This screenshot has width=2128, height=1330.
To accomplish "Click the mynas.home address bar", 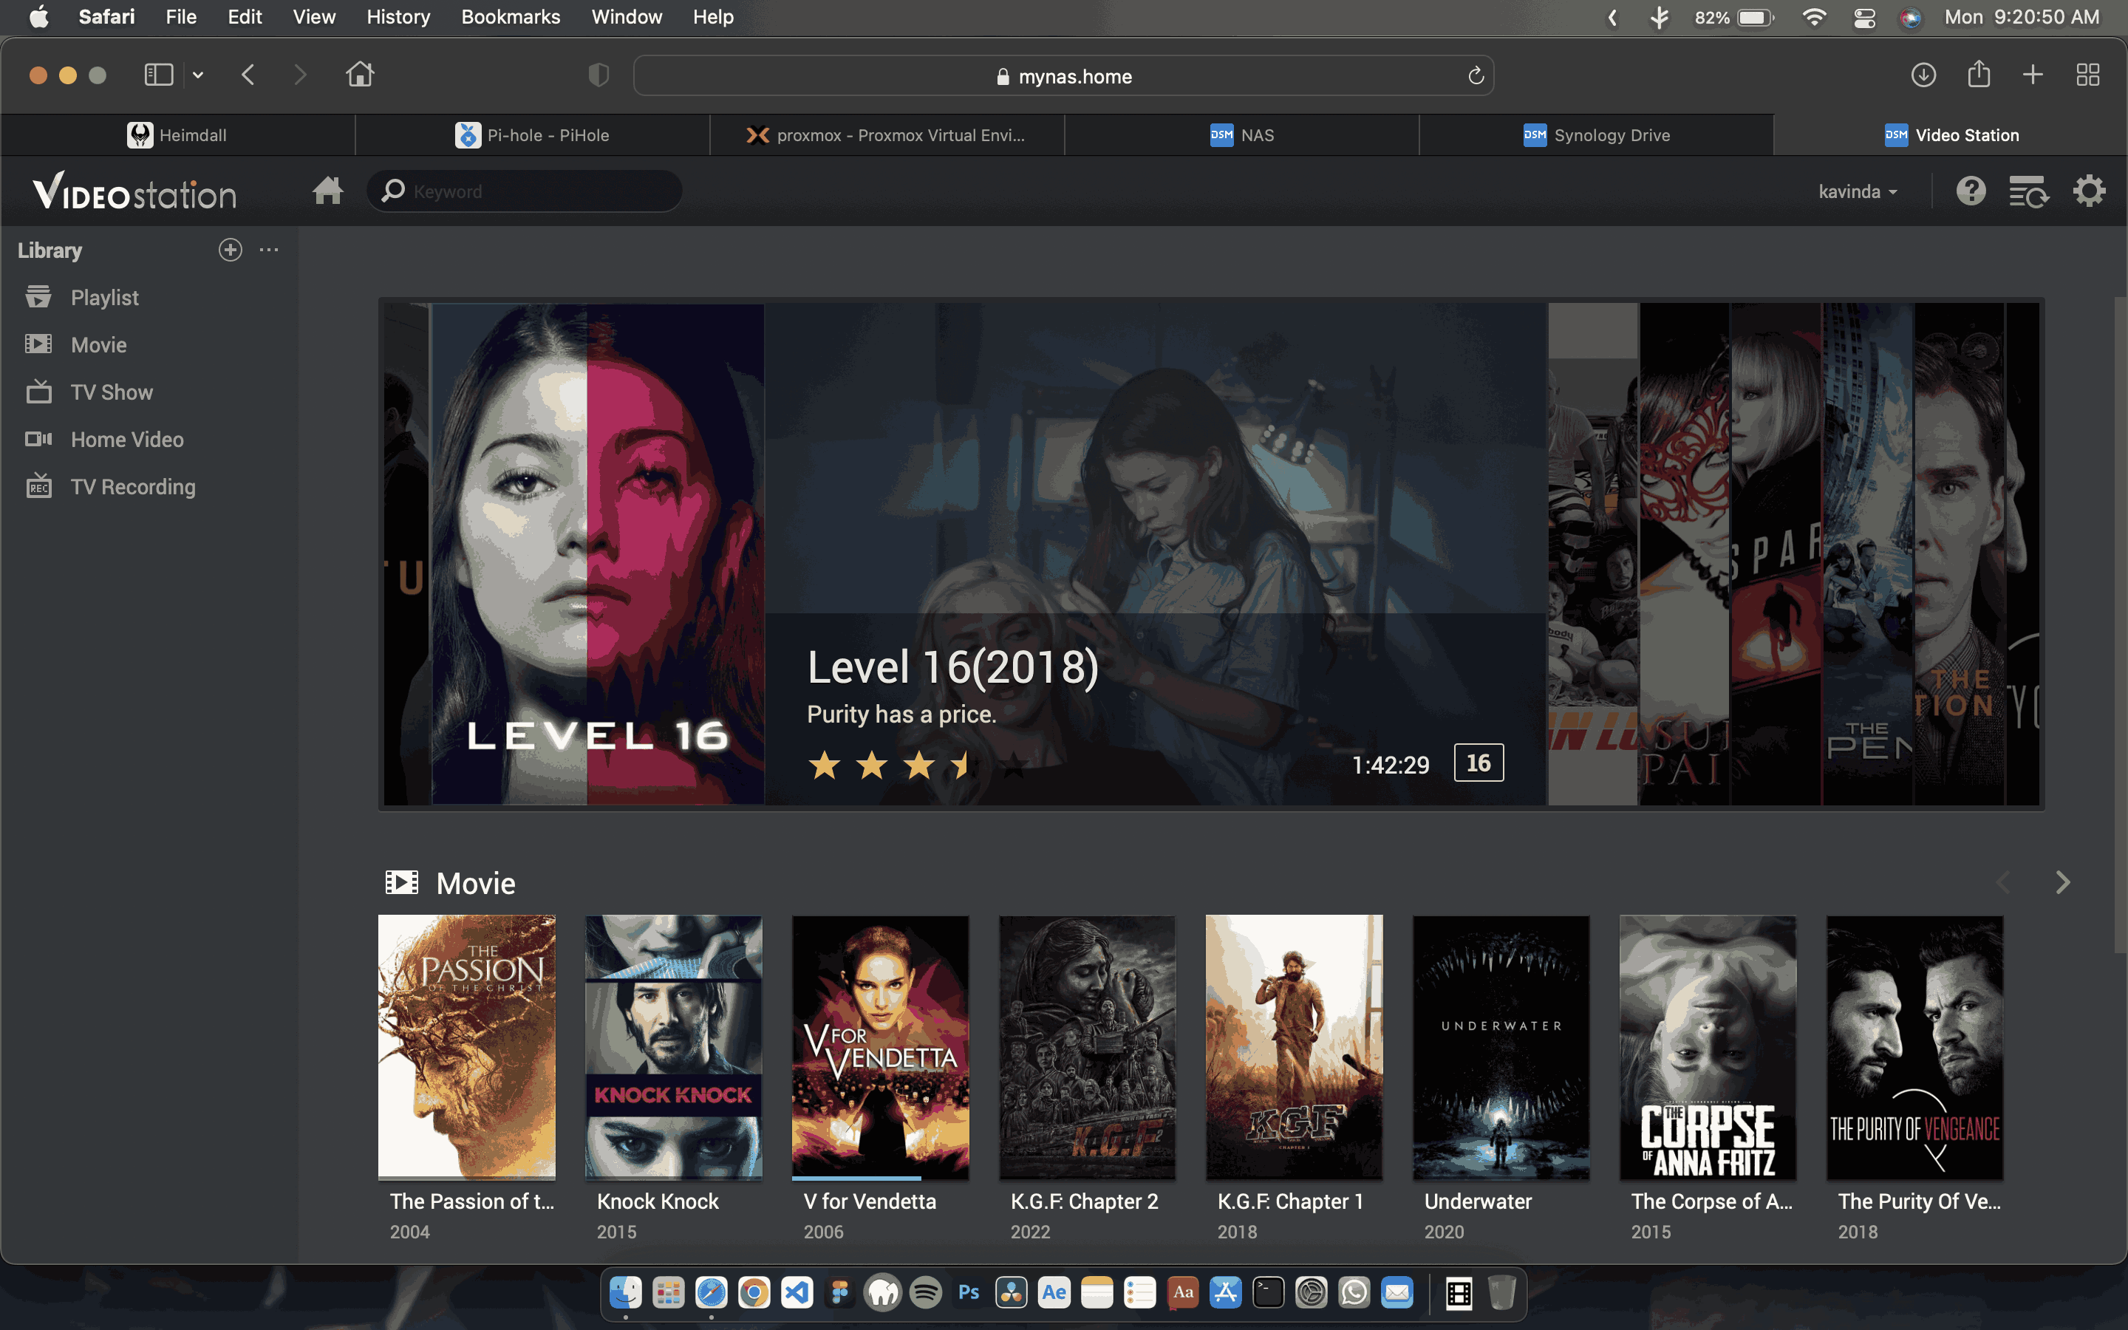I will pos(1063,75).
